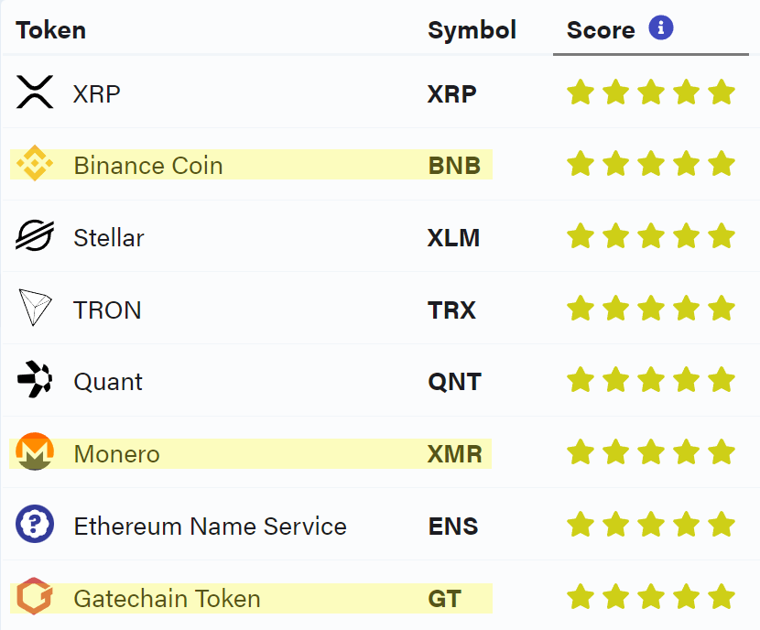This screenshot has width=760, height=630.
Task: Click the fifth star in XRP's score
Action: (722, 92)
